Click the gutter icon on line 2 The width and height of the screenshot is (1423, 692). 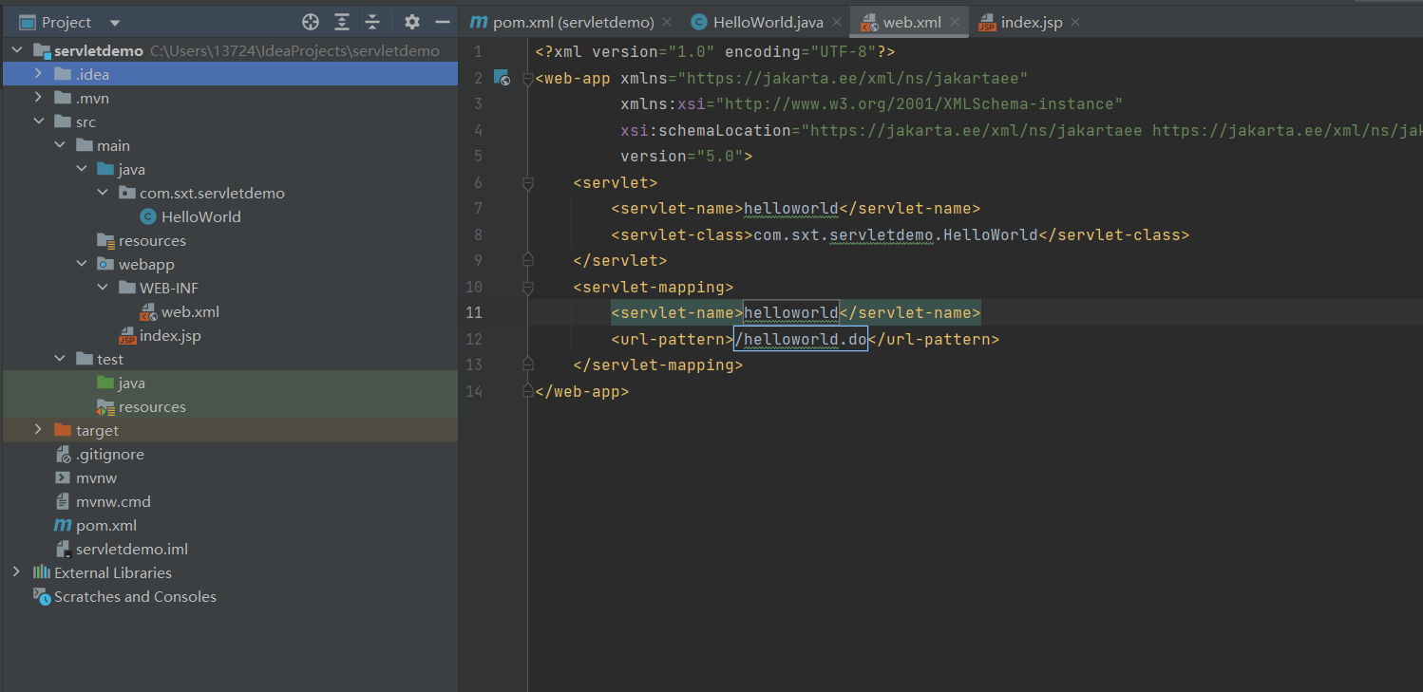tap(502, 78)
